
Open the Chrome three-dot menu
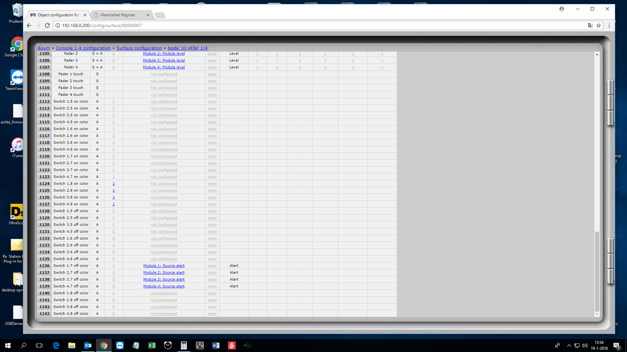(x=609, y=25)
